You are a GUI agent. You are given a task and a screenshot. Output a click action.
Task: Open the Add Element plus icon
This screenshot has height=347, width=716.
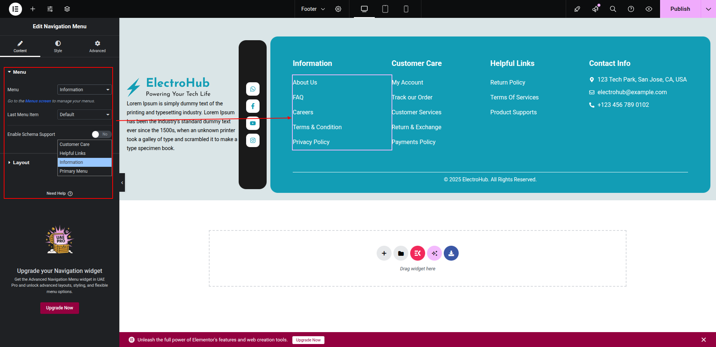[x=33, y=9]
